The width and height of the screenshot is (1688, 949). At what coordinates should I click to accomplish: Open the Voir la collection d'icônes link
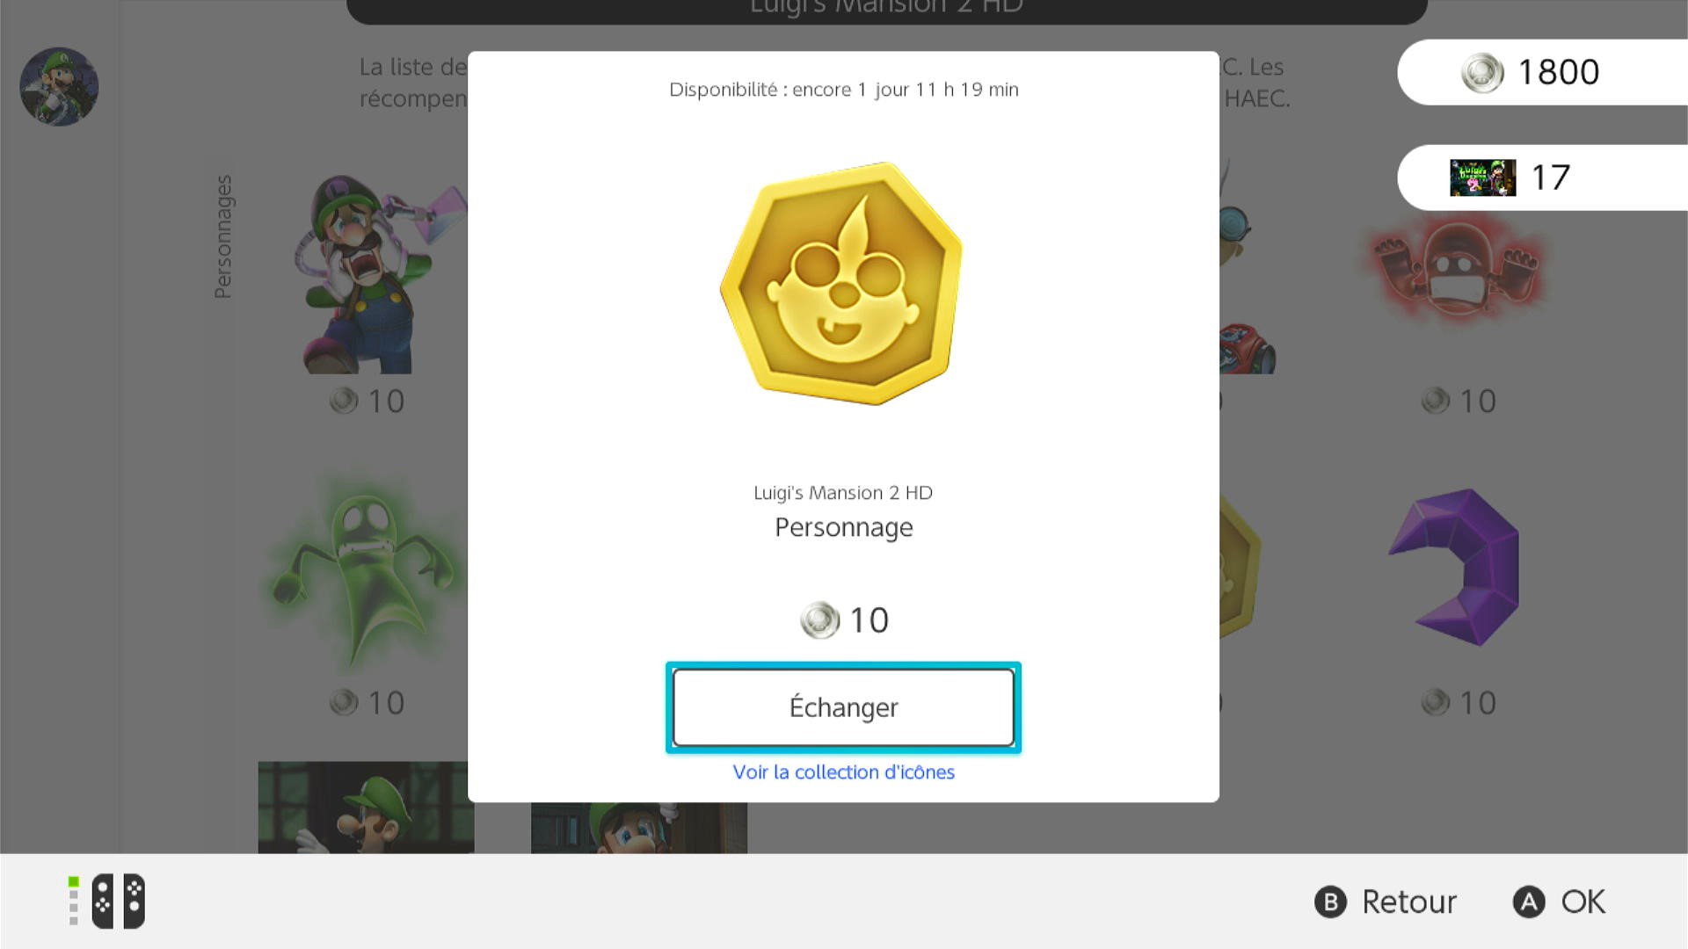coord(843,772)
